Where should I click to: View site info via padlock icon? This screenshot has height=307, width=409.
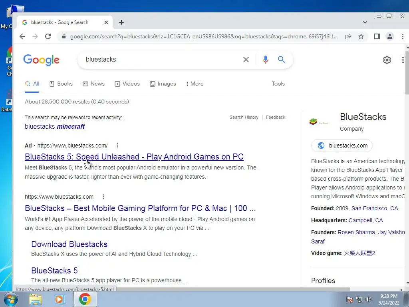64,36
